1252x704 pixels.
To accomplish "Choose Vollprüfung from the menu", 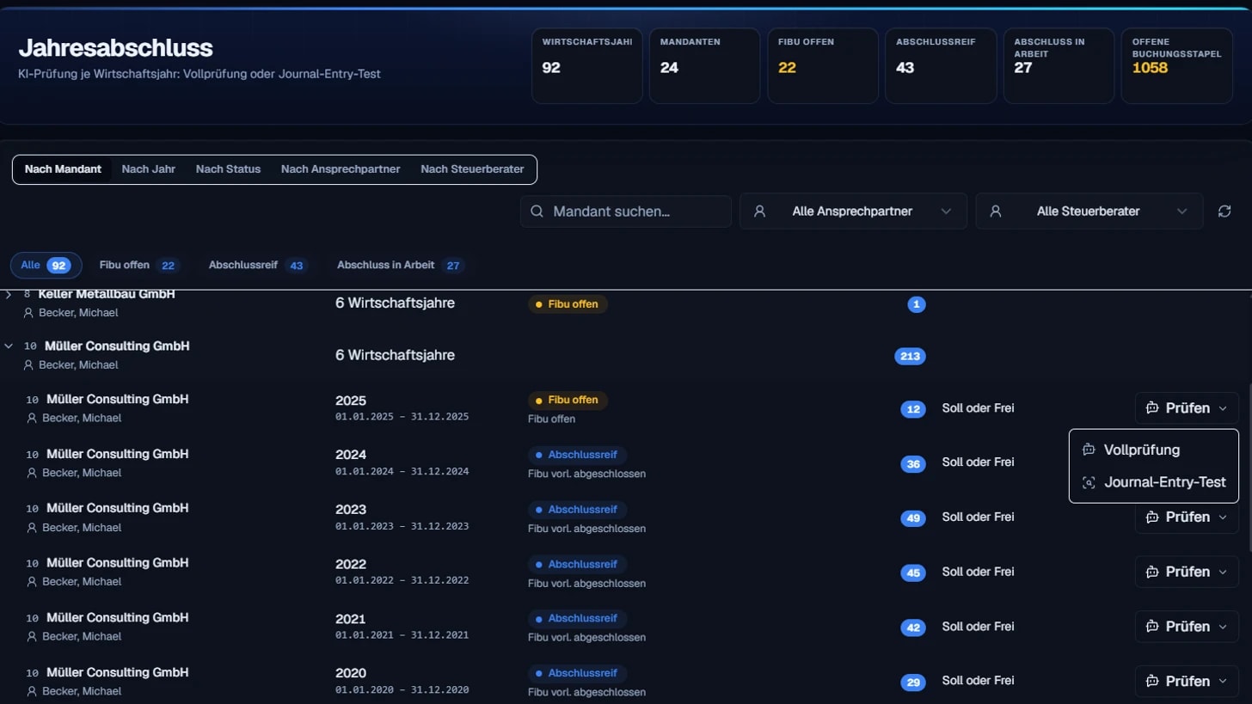I will tap(1154, 450).
